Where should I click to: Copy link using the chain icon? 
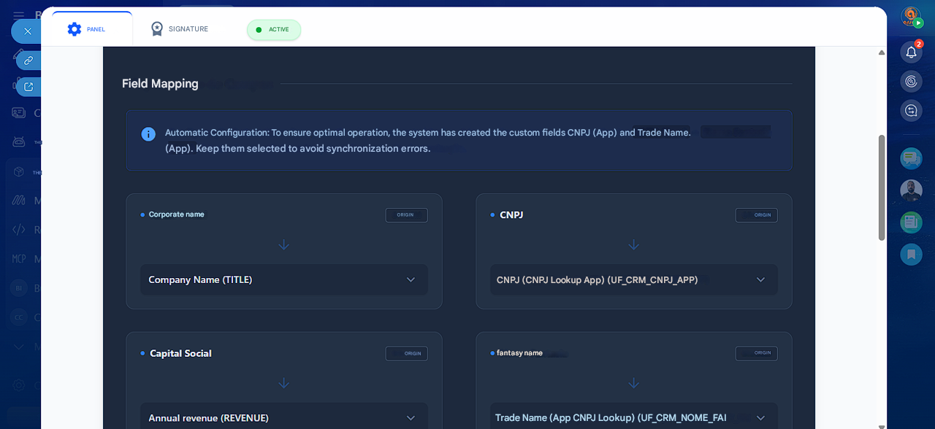[x=28, y=60]
